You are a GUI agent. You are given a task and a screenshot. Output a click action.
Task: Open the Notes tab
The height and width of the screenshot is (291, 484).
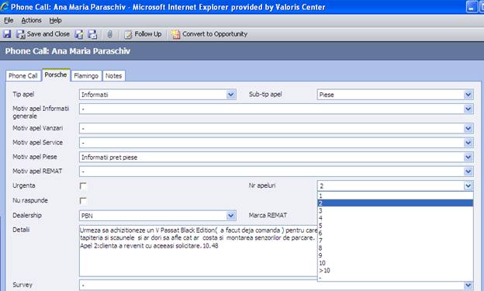[x=113, y=76]
